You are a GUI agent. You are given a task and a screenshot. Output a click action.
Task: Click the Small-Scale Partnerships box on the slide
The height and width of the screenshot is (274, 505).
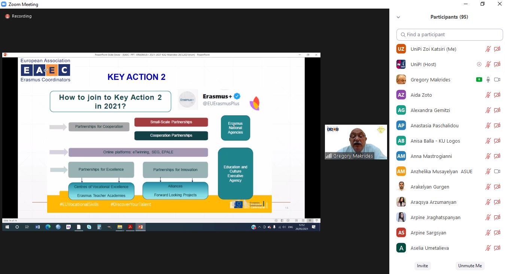[171, 122]
